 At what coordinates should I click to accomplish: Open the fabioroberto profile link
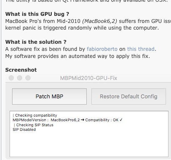pos(102,49)
